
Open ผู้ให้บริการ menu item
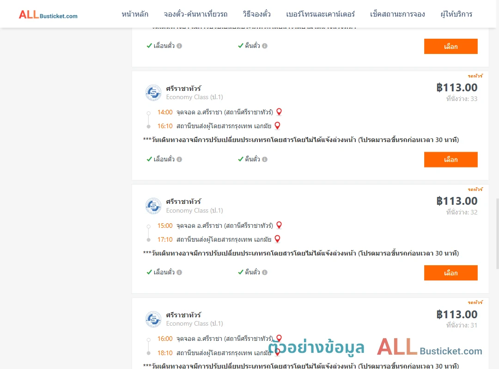[456, 14]
